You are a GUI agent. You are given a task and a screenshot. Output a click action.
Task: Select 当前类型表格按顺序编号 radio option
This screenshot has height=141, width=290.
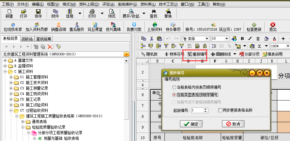pyautogui.click(x=175, y=95)
